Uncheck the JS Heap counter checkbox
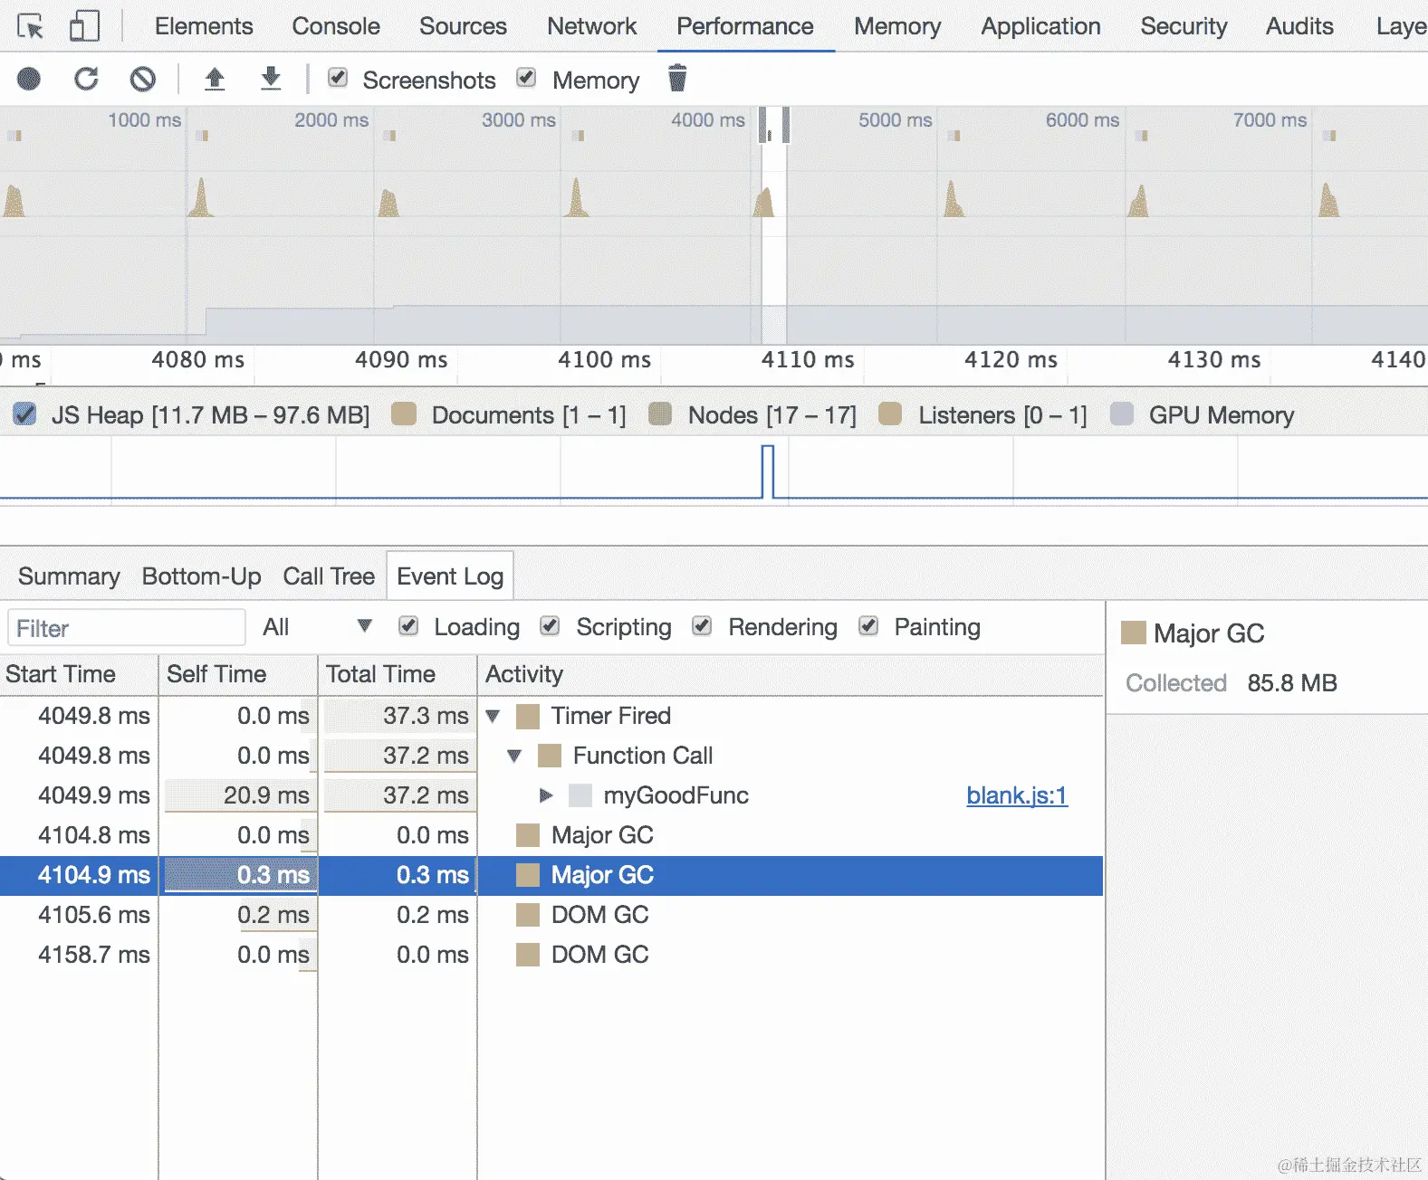The width and height of the screenshot is (1428, 1180). coord(25,414)
